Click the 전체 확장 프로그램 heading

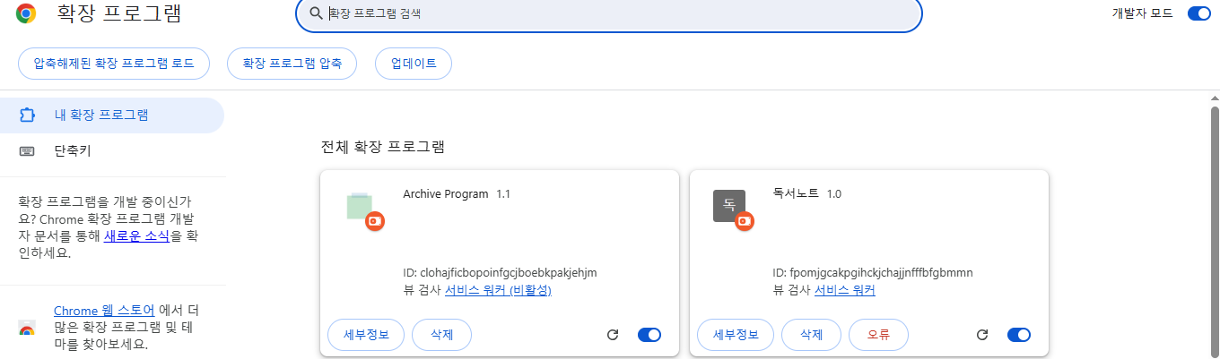pyautogui.click(x=383, y=147)
